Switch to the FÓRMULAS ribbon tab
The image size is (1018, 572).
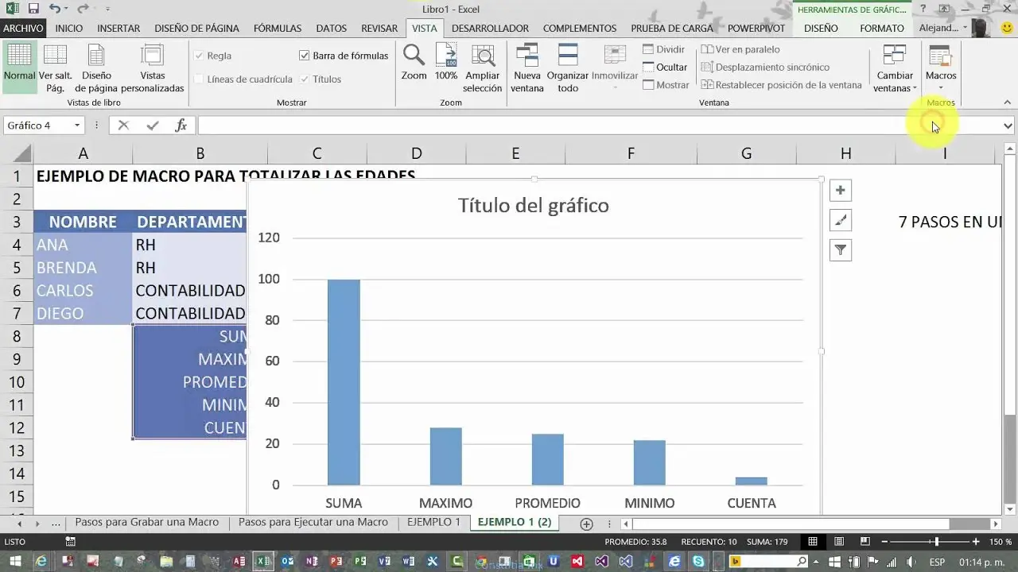click(x=277, y=28)
